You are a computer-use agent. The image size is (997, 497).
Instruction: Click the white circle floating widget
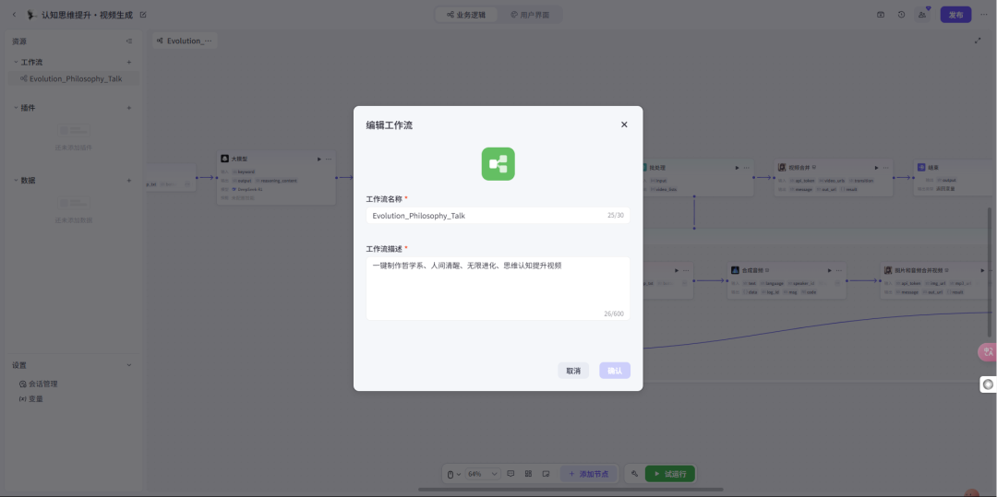pos(988,385)
